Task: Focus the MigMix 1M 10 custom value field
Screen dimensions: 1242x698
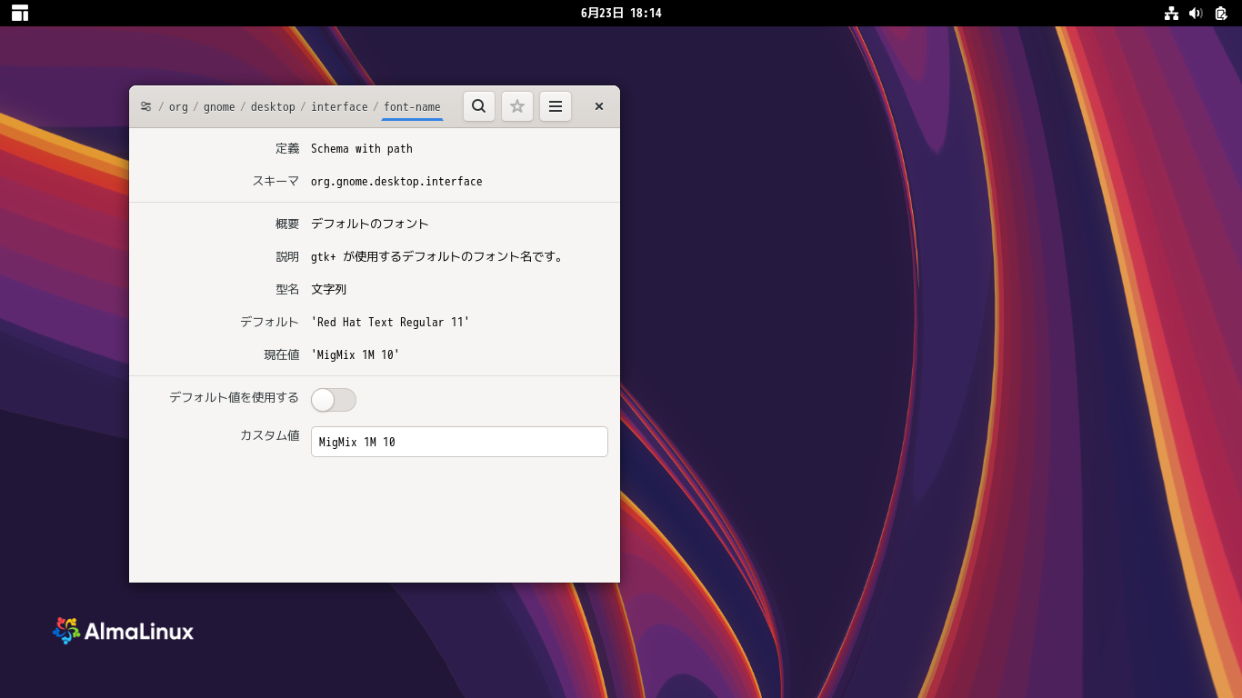Action: tap(459, 442)
